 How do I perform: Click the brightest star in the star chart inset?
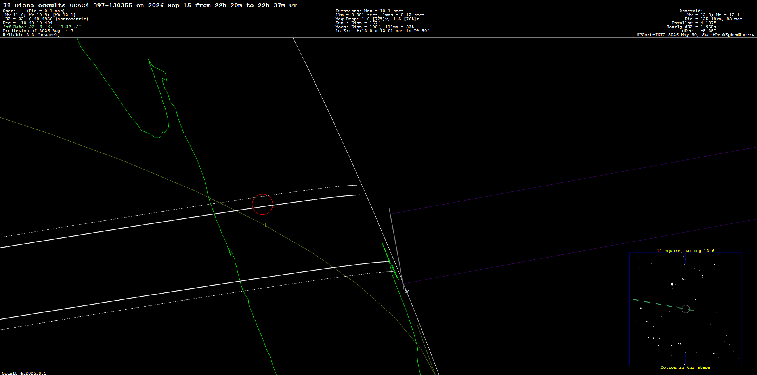[672, 284]
